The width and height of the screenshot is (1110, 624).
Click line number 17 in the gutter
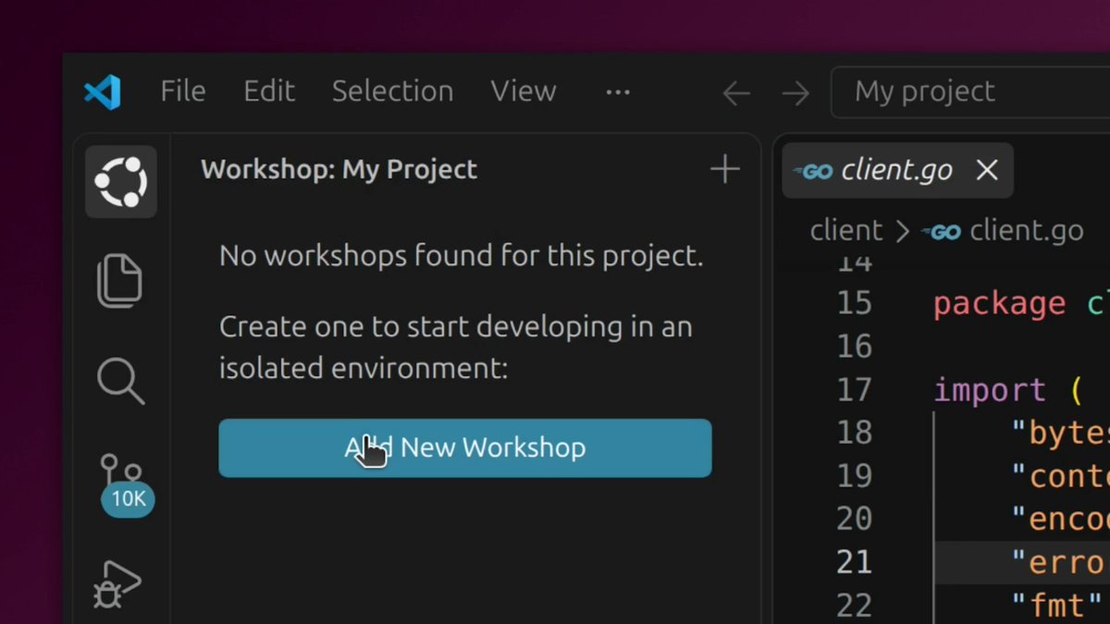(854, 389)
